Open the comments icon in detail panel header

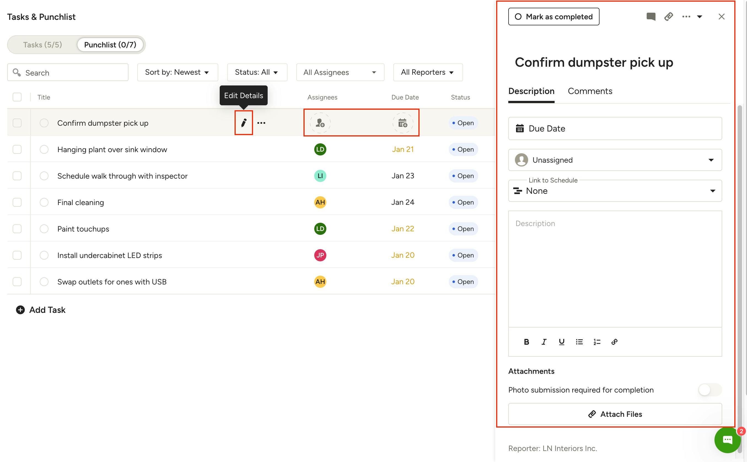pyautogui.click(x=651, y=17)
